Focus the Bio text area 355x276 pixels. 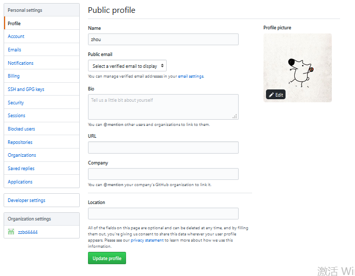point(163,107)
